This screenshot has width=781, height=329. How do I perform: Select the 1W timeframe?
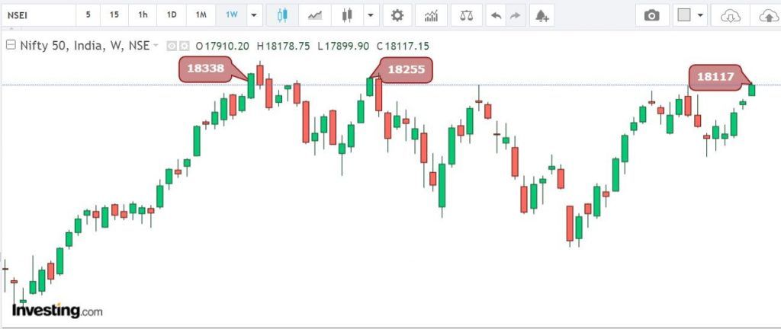pyautogui.click(x=232, y=15)
